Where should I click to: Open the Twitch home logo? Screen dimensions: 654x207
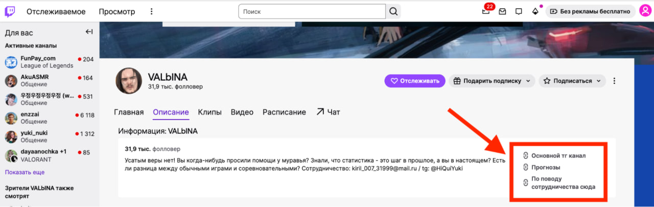[10, 11]
